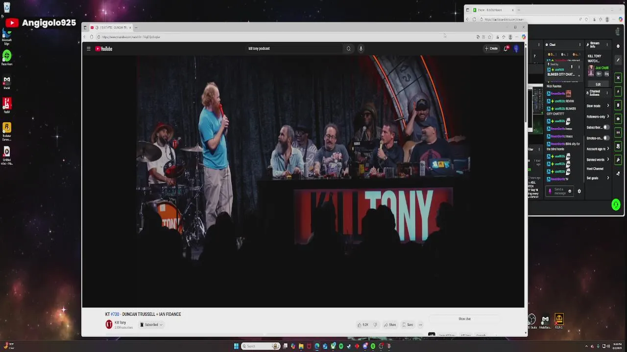Click the Save button below video
The image size is (627, 352).
(408, 325)
